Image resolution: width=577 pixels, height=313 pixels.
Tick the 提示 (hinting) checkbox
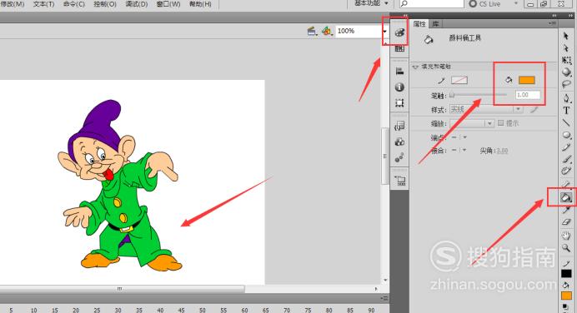(500, 123)
